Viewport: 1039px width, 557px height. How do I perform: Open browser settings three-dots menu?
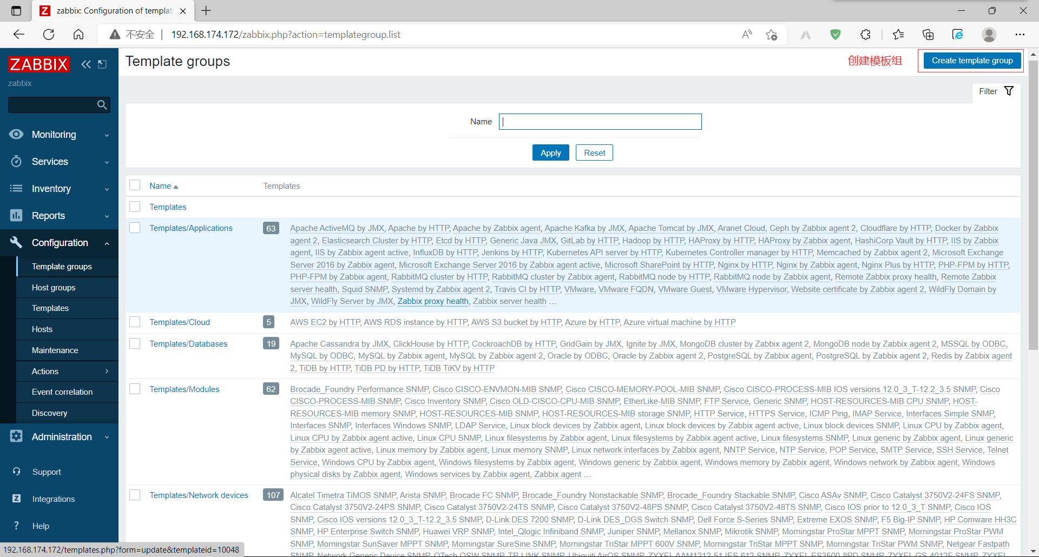pos(1020,35)
